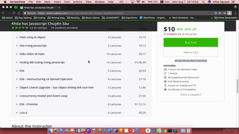239x134 pixels.
Task: Expand the this trong Javascript section
Action: click(x=81, y=45)
